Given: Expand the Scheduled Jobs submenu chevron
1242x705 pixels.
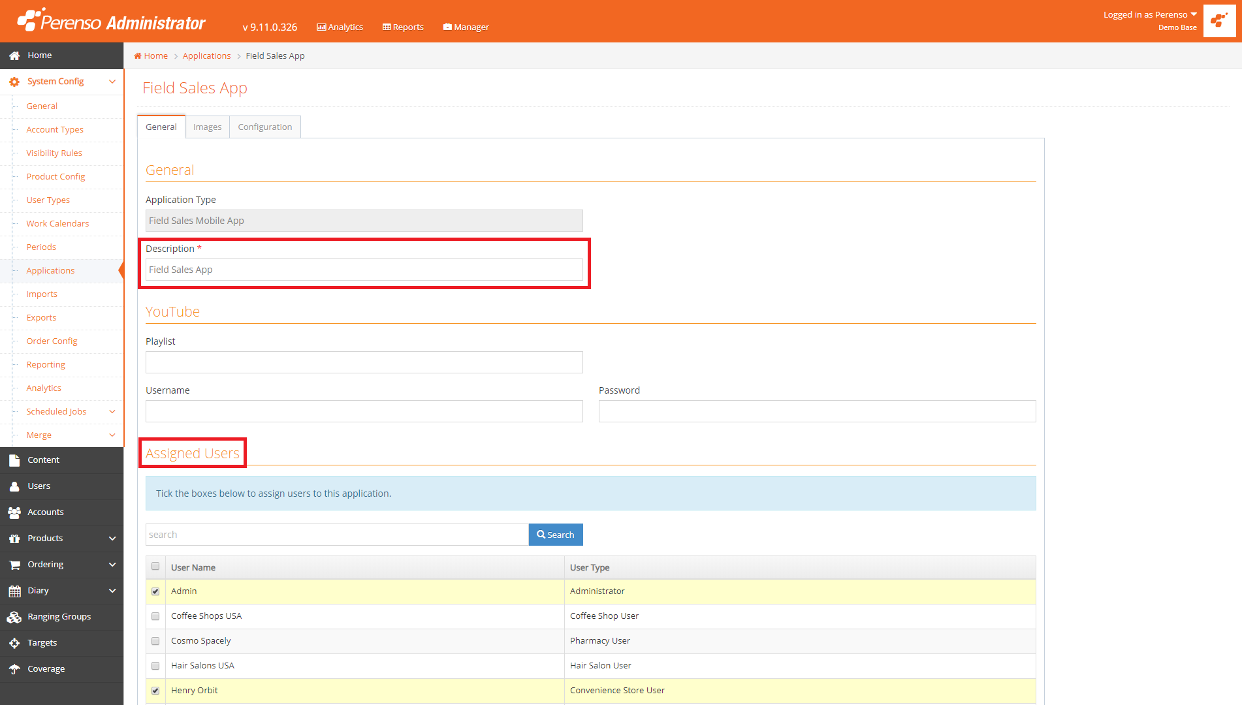Looking at the screenshot, I should coord(112,412).
